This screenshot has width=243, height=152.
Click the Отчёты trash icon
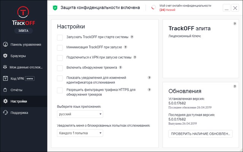(5, 90)
